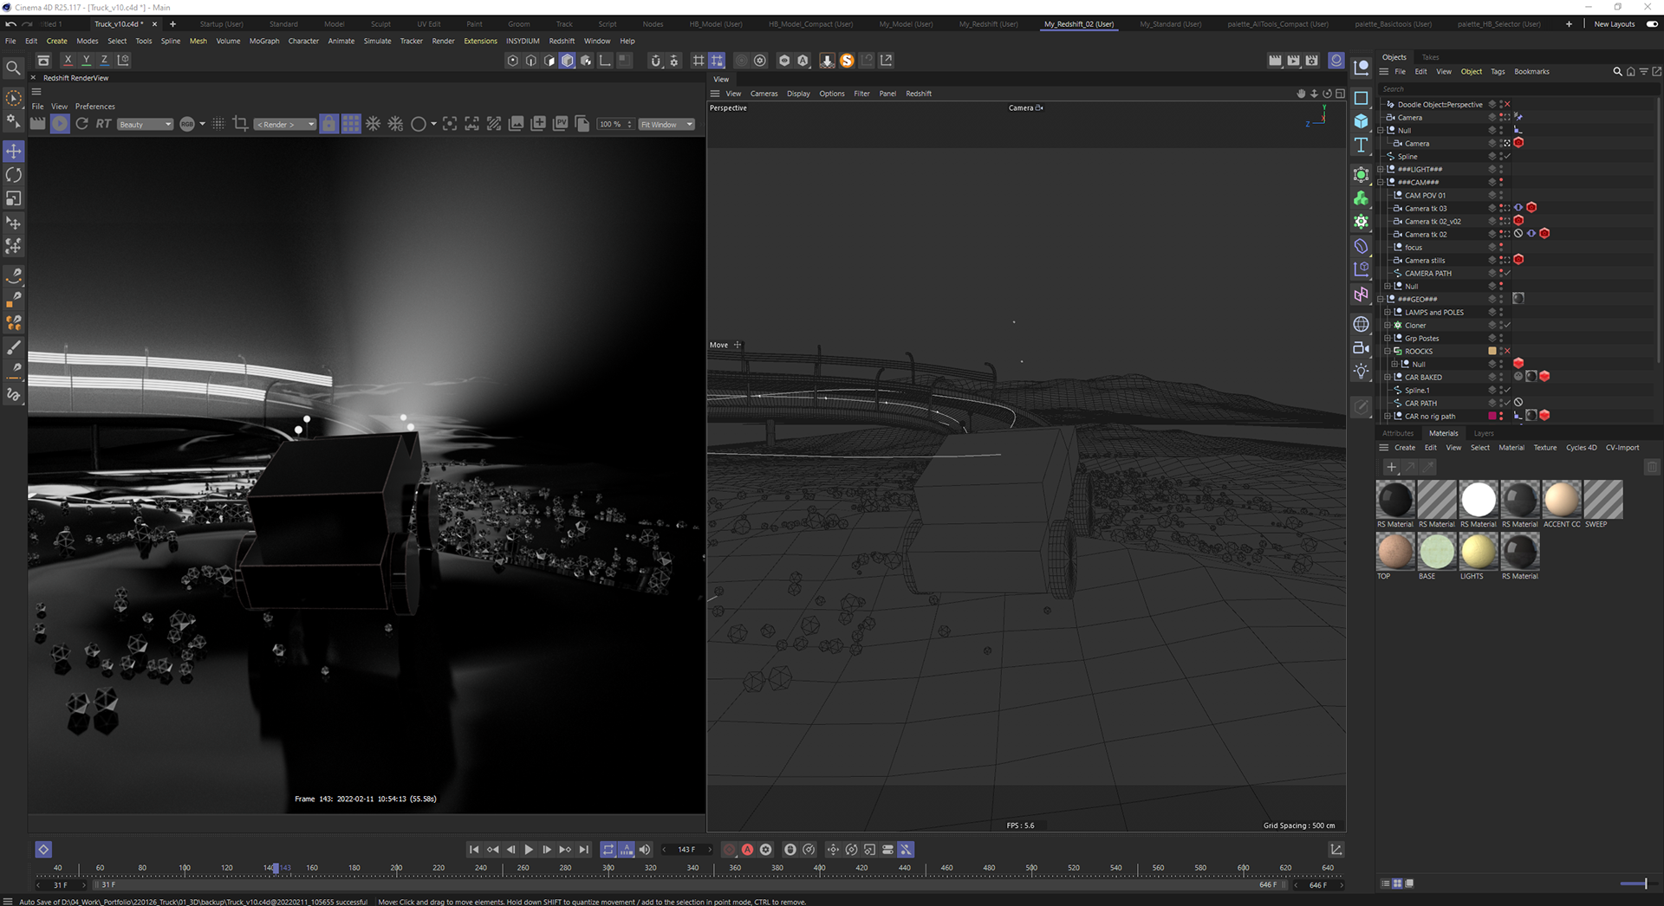
Task: Open the MoGraph menu
Action: coord(264,41)
